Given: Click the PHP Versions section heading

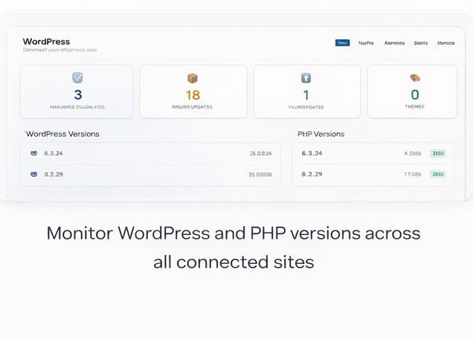Looking at the screenshot, I should pyautogui.click(x=321, y=134).
